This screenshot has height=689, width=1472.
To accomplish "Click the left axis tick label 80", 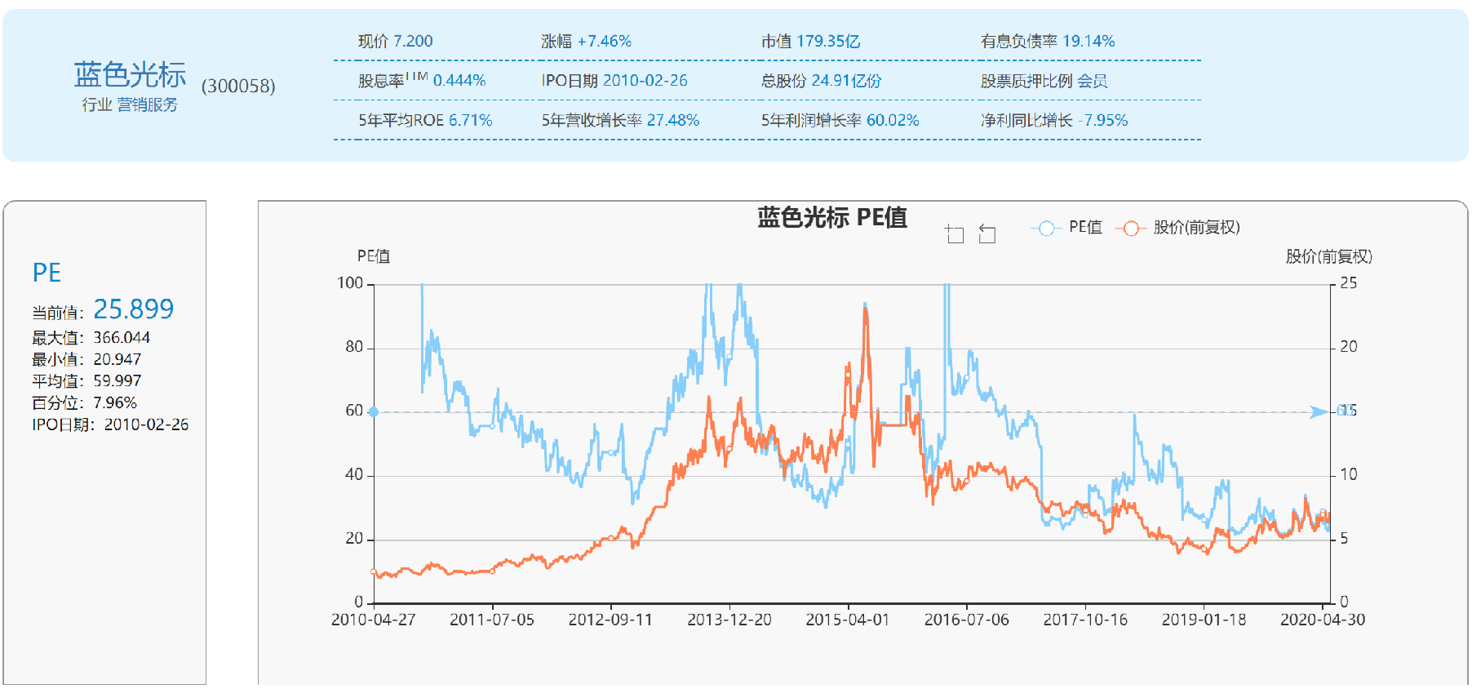I will click(x=354, y=348).
